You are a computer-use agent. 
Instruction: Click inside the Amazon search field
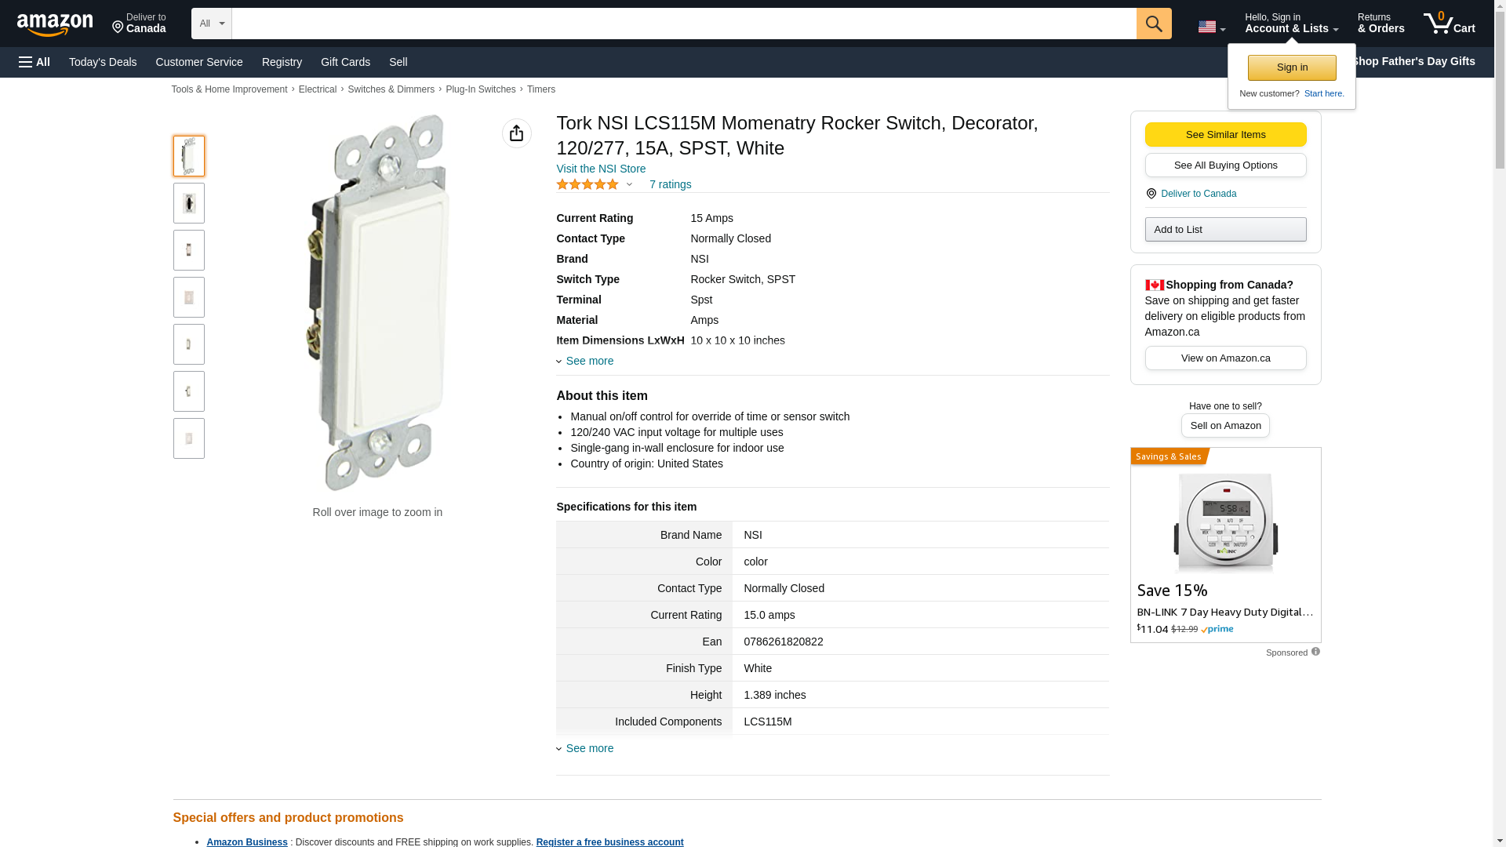point(683,24)
